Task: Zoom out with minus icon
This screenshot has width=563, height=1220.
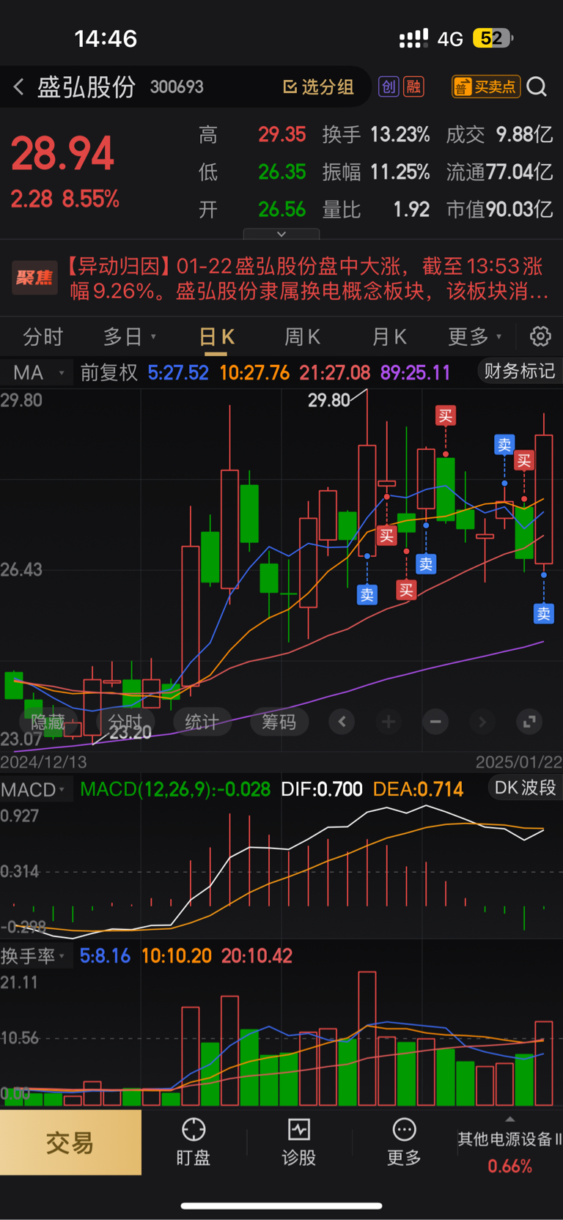Action: tap(435, 722)
